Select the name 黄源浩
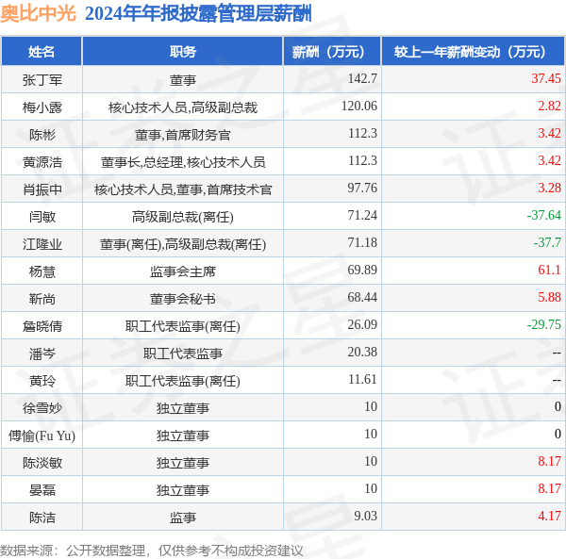This screenshot has height=559, width=566. [42, 162]
